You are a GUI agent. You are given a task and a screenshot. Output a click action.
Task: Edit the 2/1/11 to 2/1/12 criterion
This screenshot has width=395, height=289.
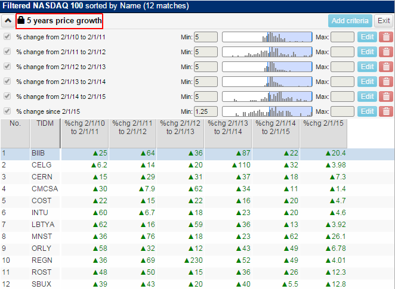[368, 52]
